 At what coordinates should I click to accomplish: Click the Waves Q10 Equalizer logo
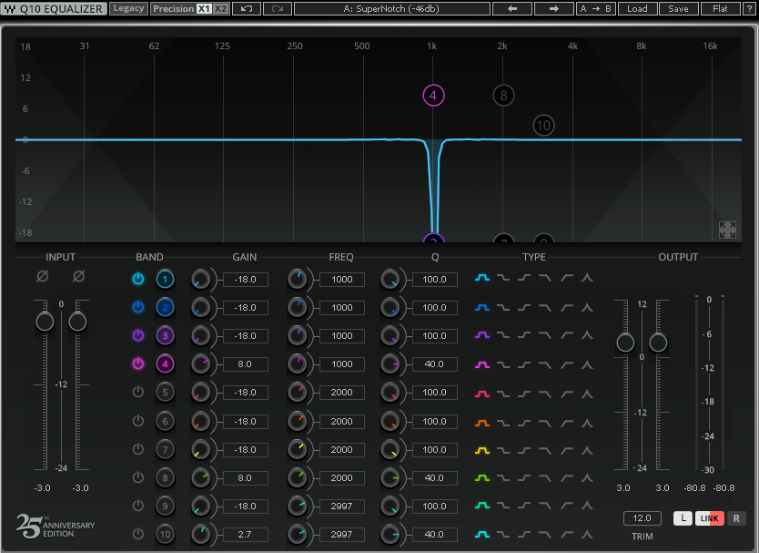tap(54, 9)
